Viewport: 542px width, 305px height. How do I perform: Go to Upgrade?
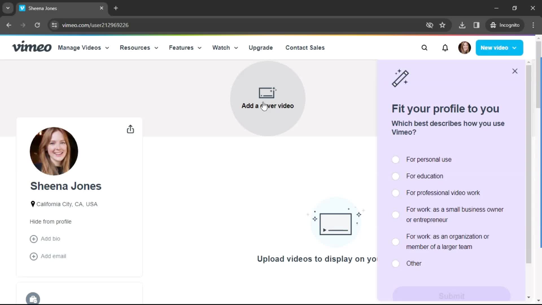click(261, 48)
